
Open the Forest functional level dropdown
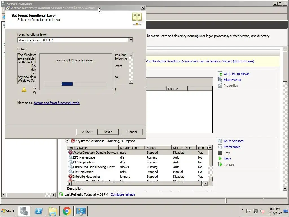[130, 40]
